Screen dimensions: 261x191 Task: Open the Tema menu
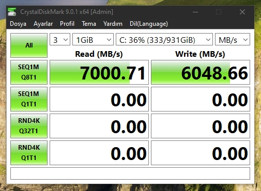(x=89, y=24)
